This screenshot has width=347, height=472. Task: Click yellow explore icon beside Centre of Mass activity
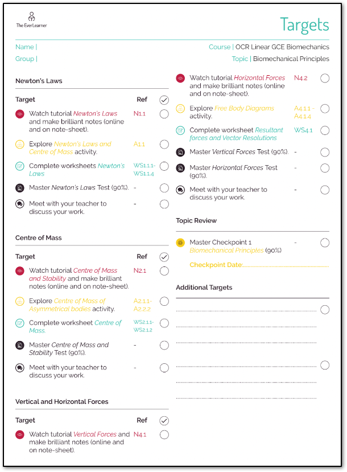tap(20, 301)
